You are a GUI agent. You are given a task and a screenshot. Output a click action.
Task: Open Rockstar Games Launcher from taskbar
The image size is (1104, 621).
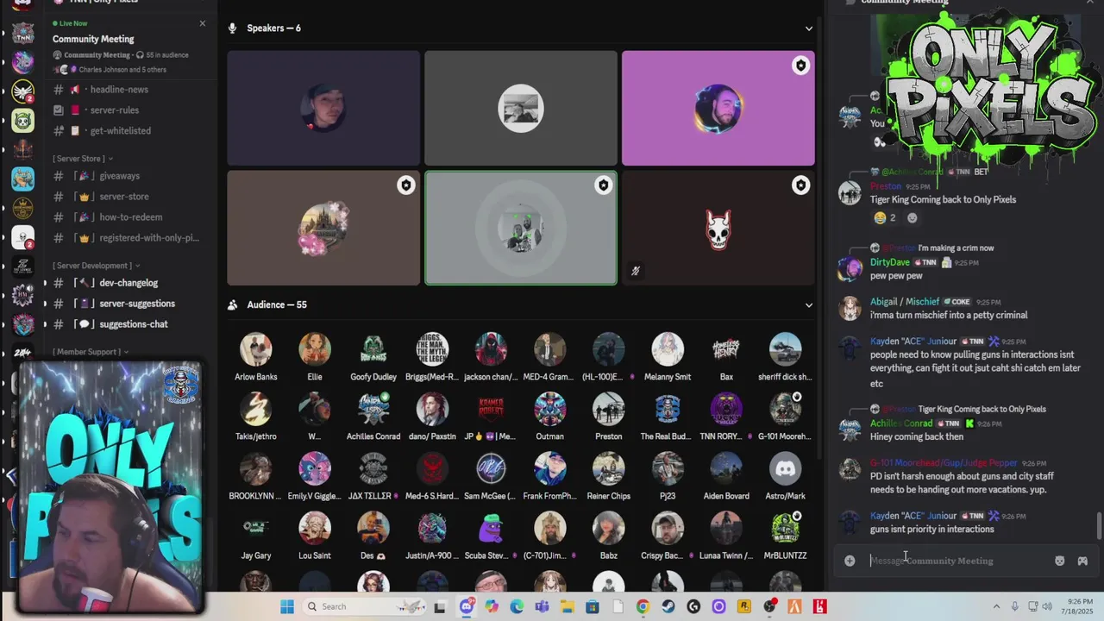743,606
